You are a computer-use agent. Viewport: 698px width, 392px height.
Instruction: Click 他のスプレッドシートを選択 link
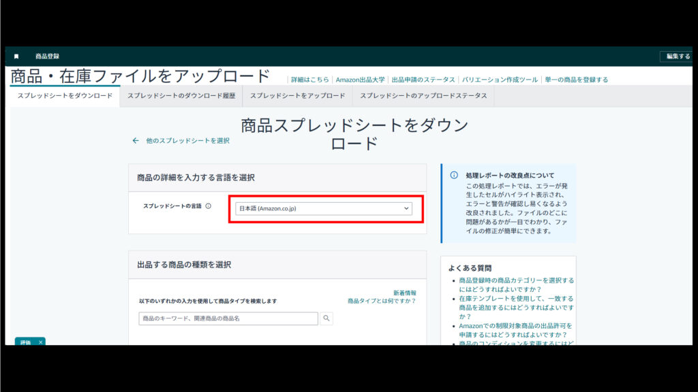coord(188,140)
